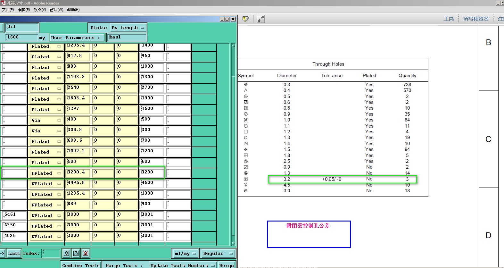Open type dropdown of the 4495.8 NPlated row
Image resolution: width=504 pixels, height=268 pixels.
(x=46, y=184)
